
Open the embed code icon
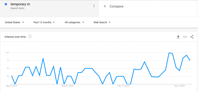point(185,37)
